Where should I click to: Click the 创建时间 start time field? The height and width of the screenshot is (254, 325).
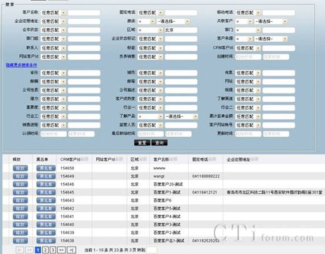point(248,57)
